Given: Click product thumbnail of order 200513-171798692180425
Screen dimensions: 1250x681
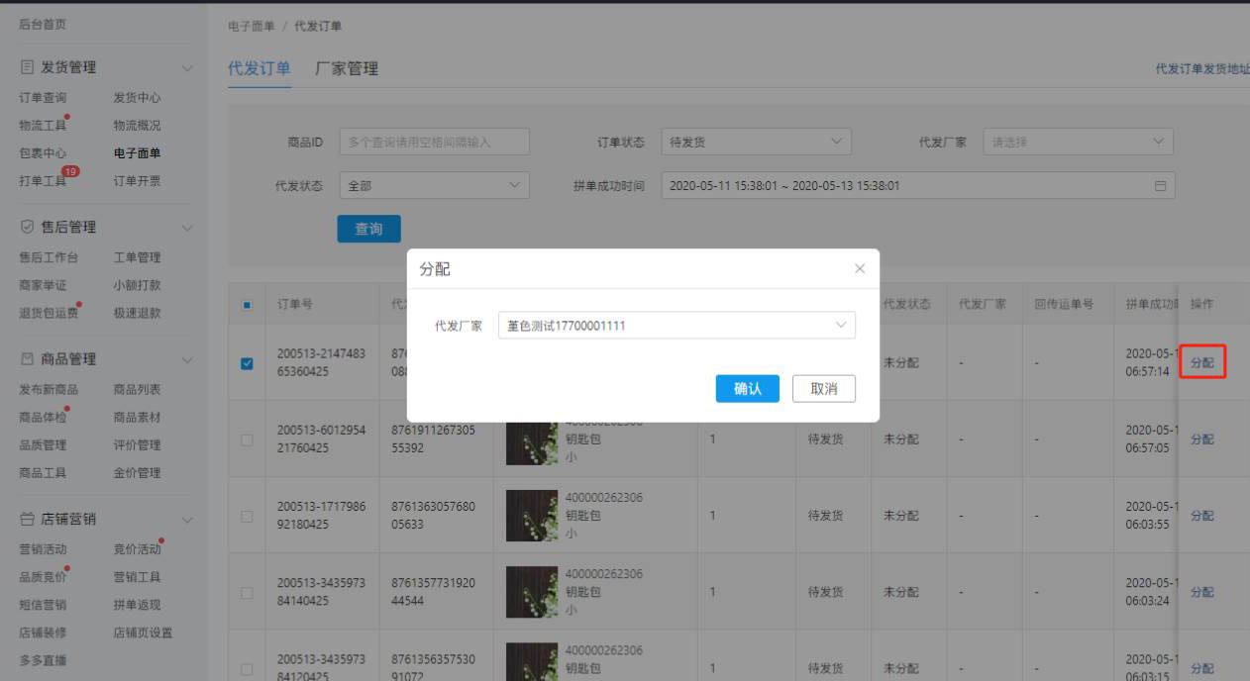Looking at the screenshot, I should pos(532,516).
